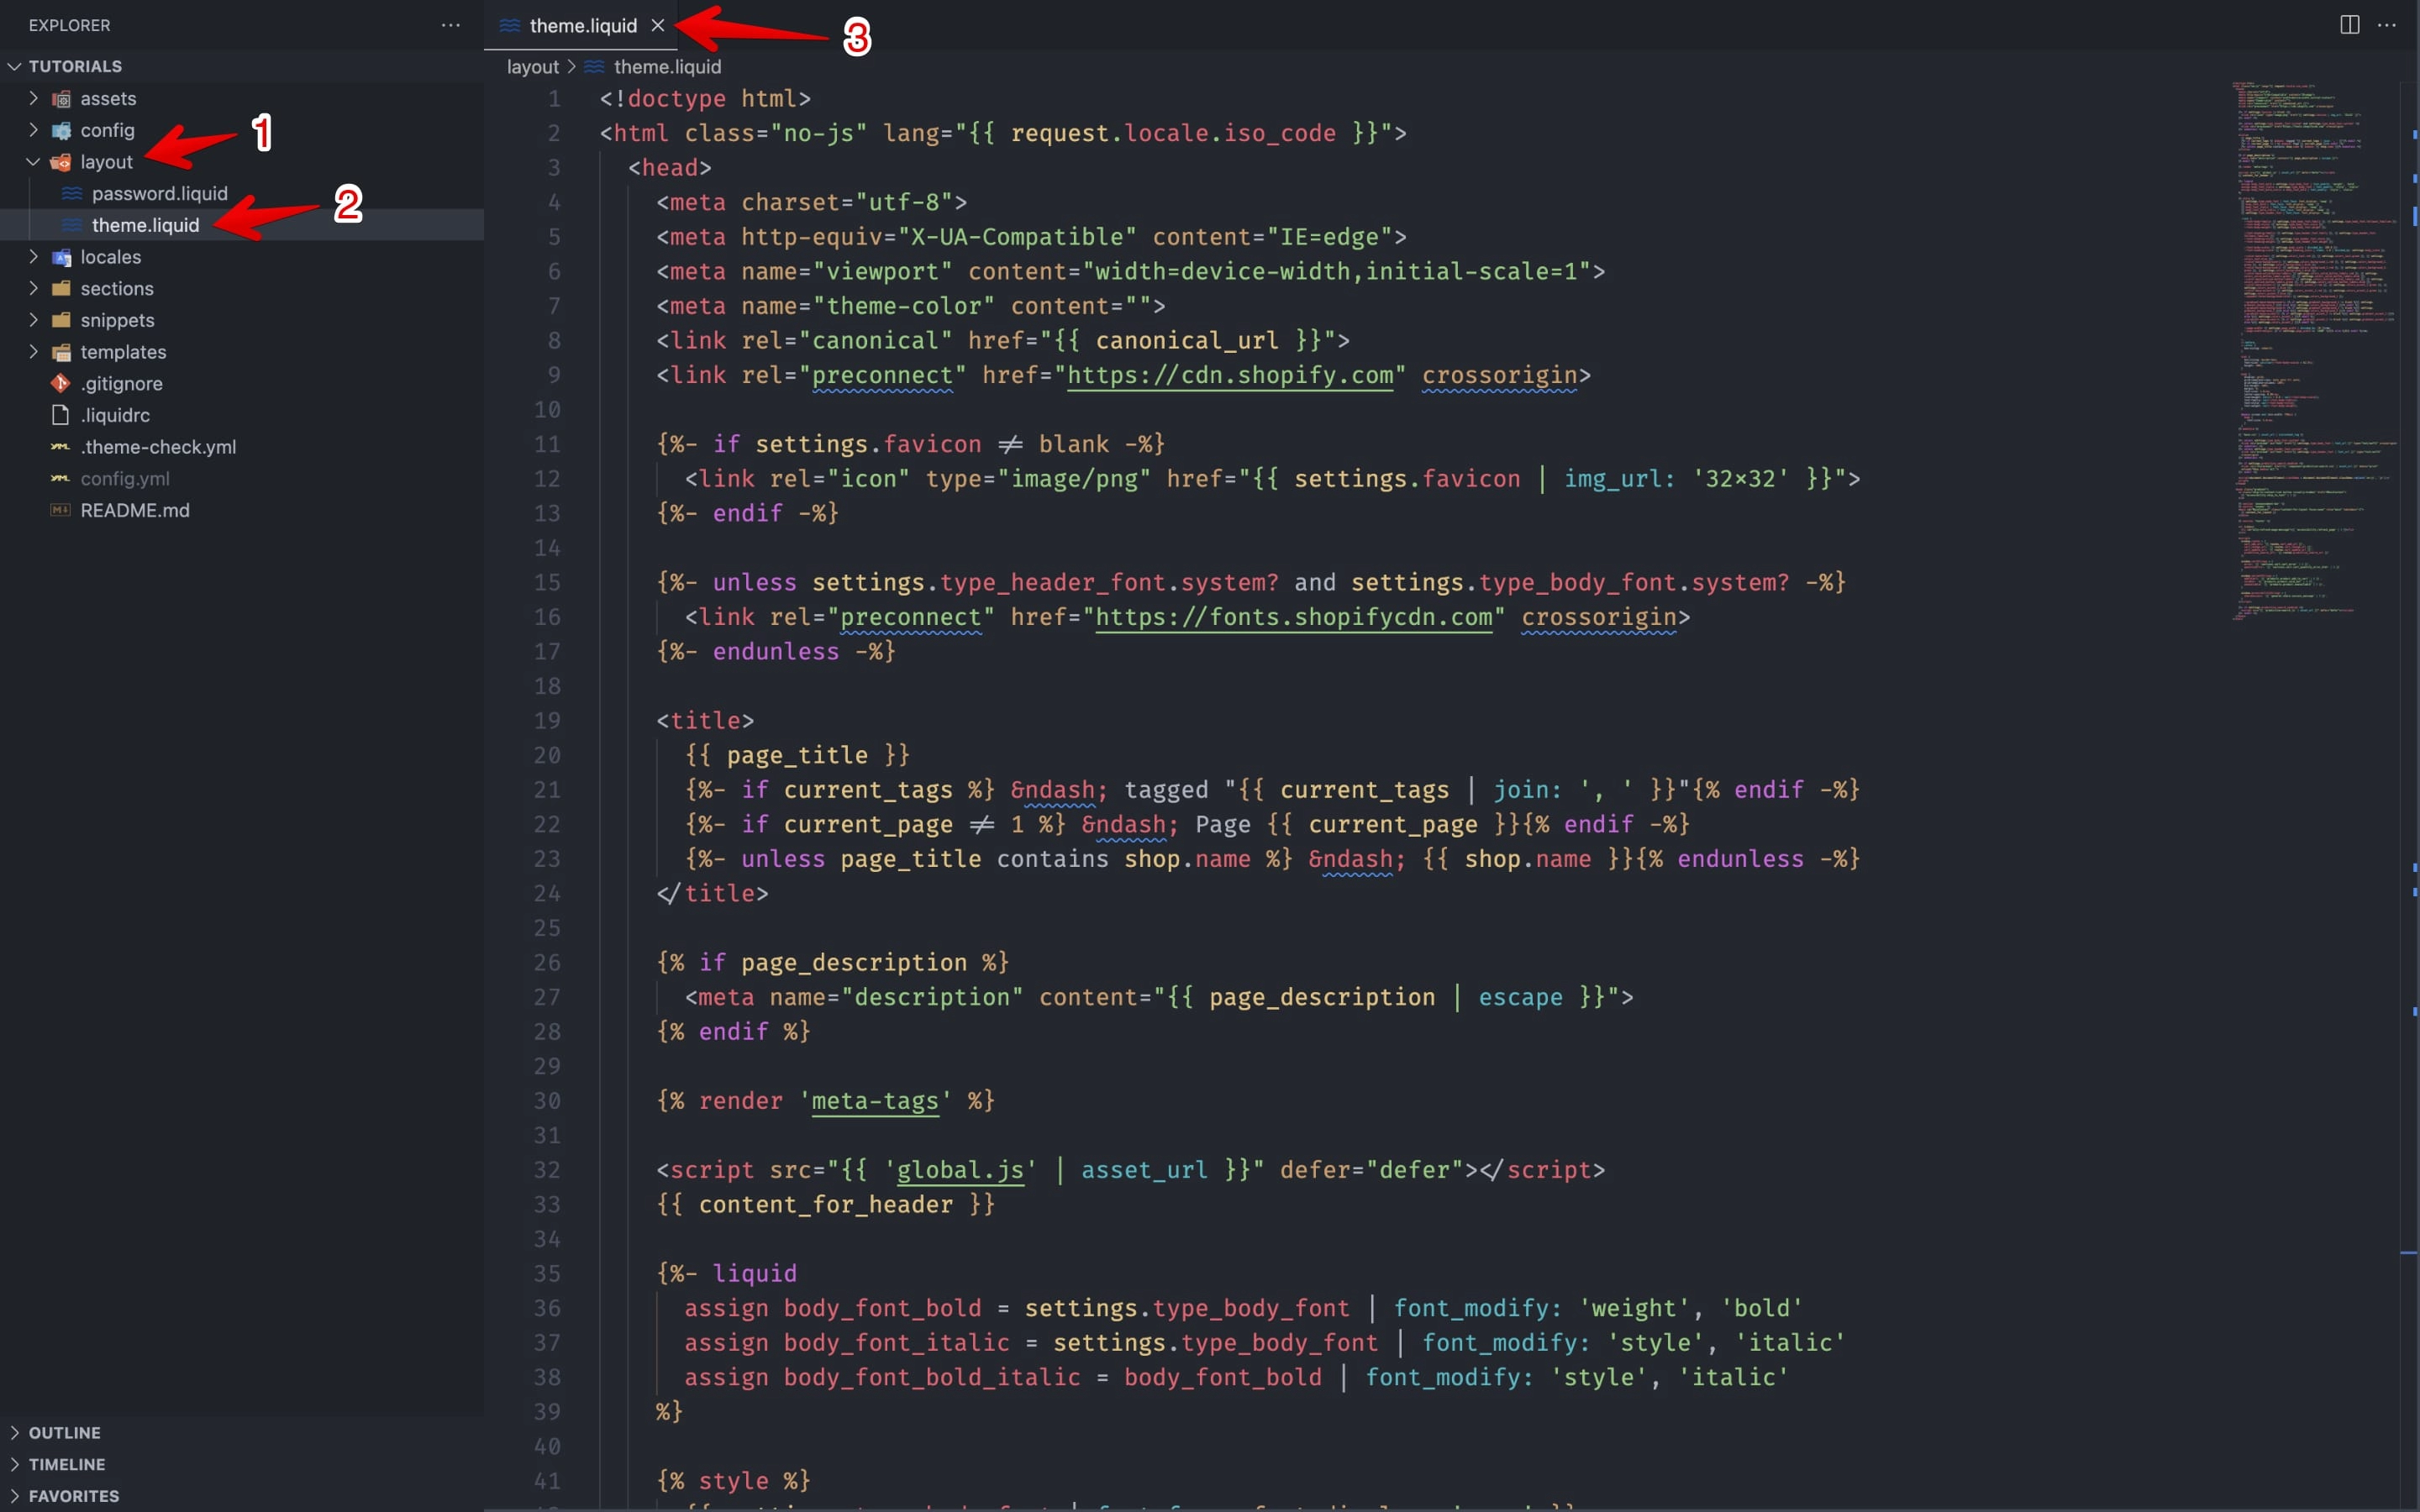The image size is (2420, 1512).
Task: Click the config folder icon
Action: (x=61, y=130)
